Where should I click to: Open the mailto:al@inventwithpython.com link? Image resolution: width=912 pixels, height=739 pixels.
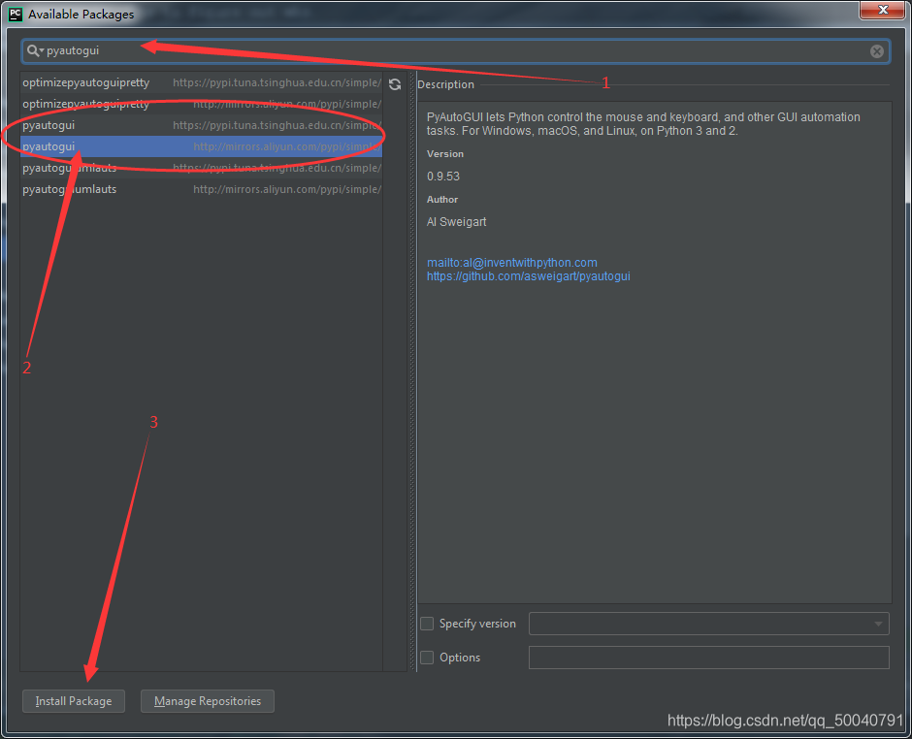click(x=512, y=262)
